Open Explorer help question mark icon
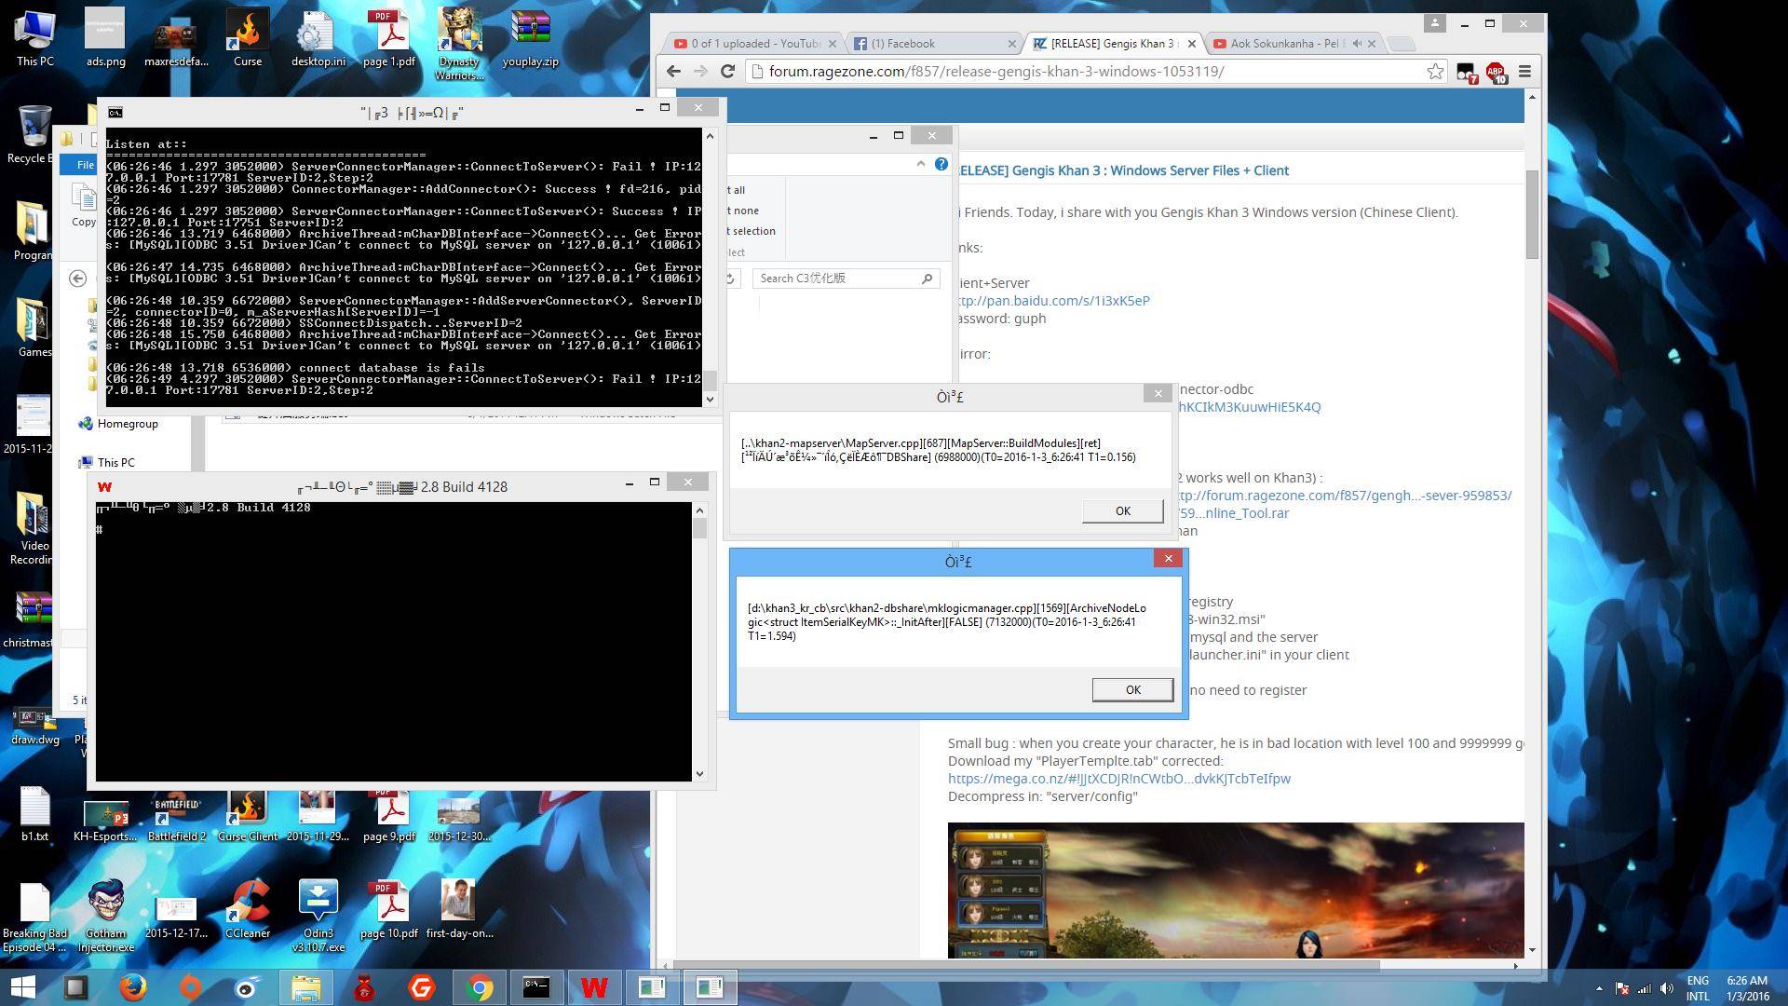The height and width of the screenshot is (1006, 1788). pos(941,164)
